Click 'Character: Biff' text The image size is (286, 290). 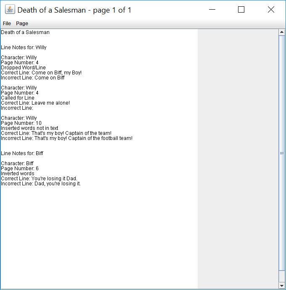coord(17,163)
